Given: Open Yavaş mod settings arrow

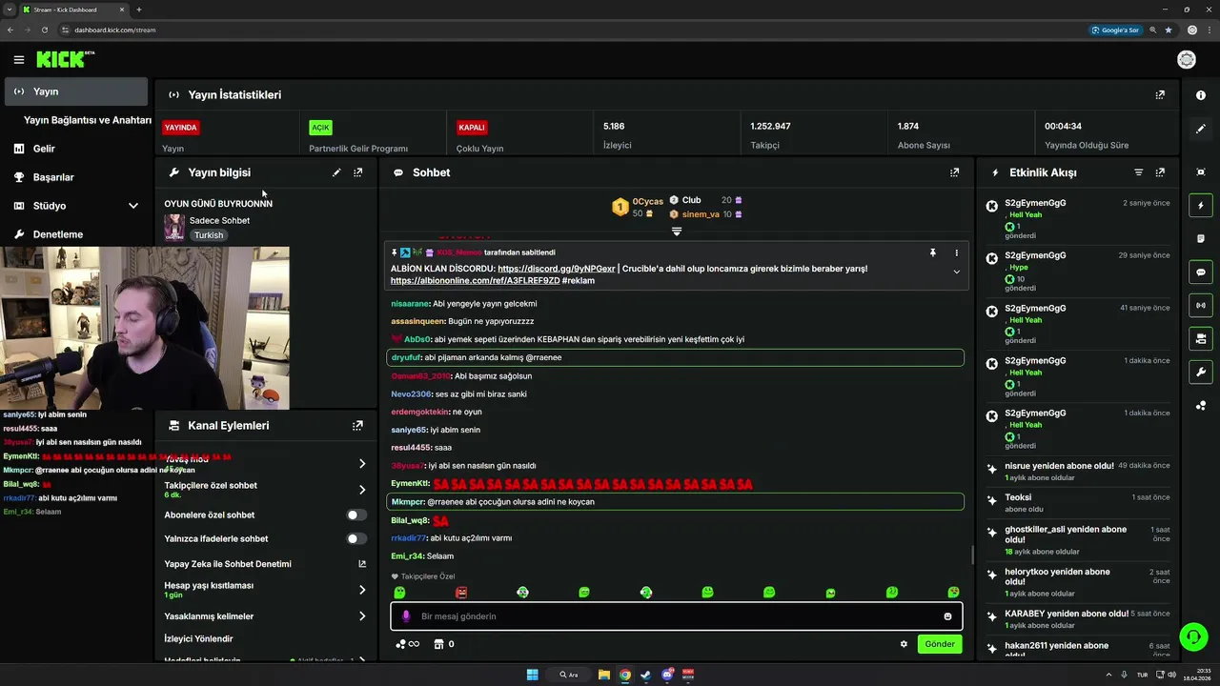Looking at the screenshot, I should 362,464.
